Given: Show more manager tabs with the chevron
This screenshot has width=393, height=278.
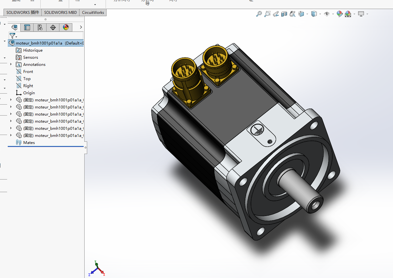Looking at the screenshot, I should point(81,27).
